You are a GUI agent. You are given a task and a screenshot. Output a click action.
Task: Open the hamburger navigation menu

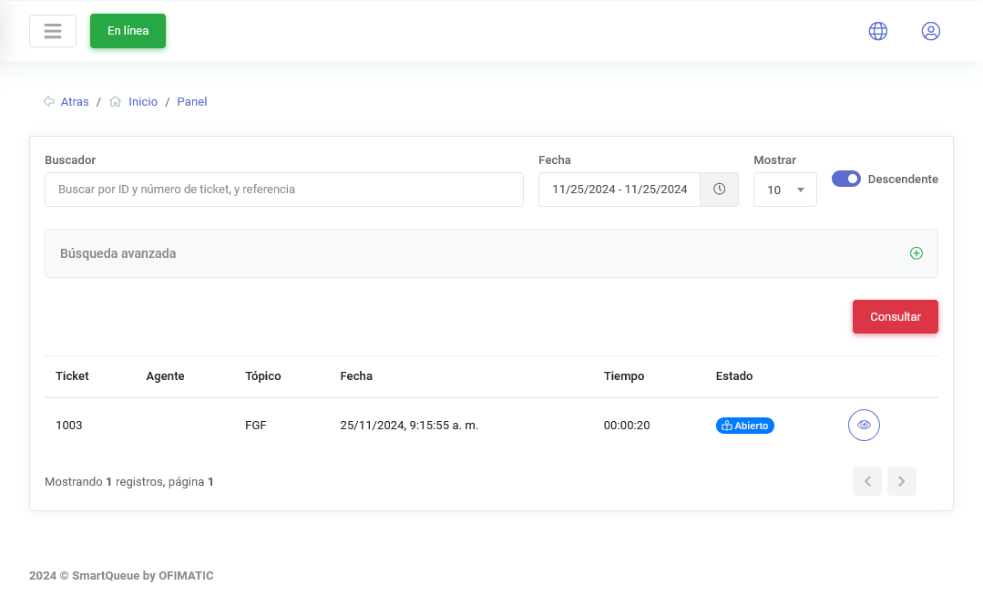click(53, 31)
